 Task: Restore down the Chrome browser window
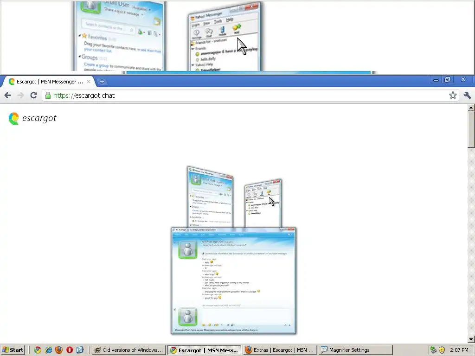(447, 80)
